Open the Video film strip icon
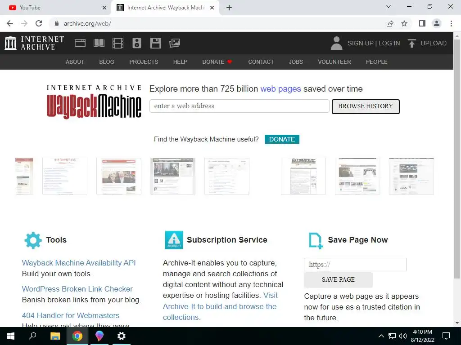 (x=118, y=43)
